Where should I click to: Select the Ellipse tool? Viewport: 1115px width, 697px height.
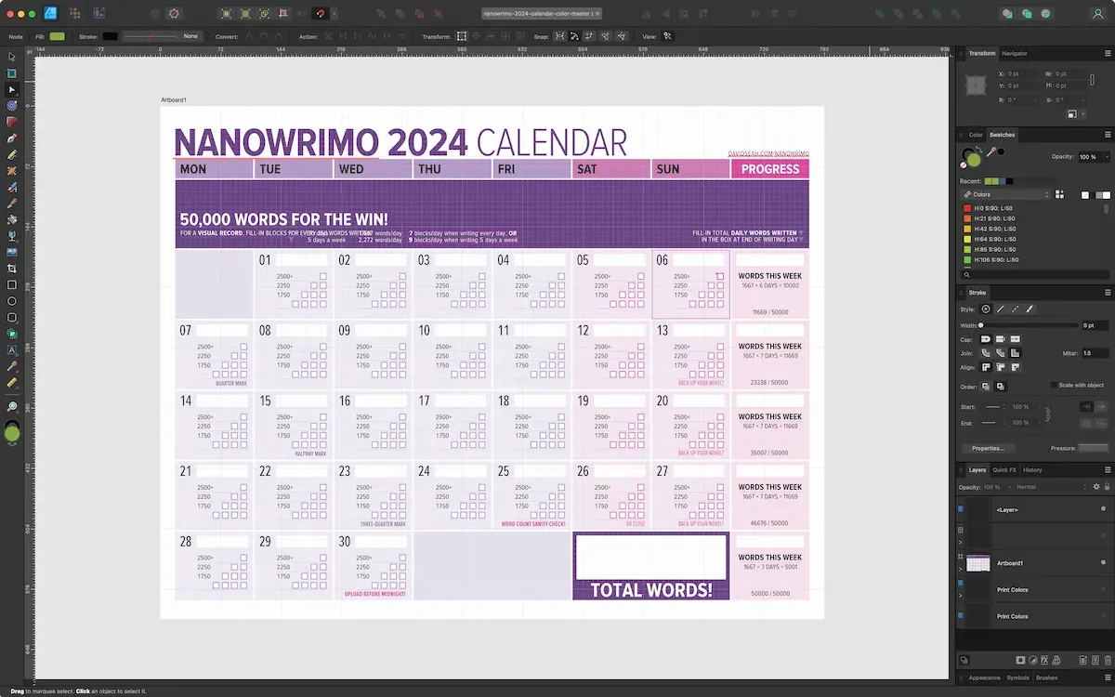click(x=12, y=299)
